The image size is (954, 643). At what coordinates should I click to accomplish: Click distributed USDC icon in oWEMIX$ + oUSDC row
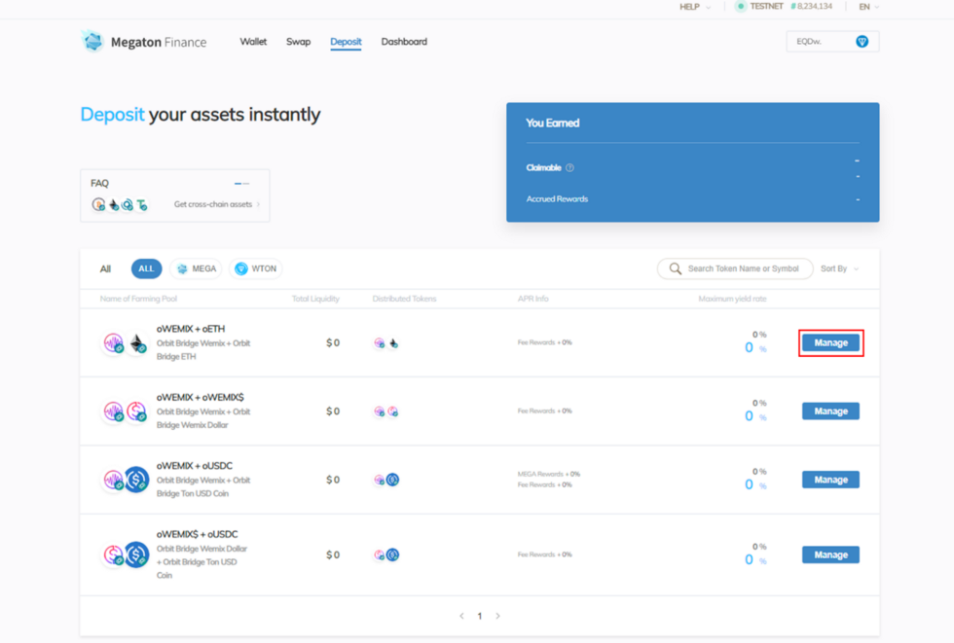coord(393,554)
